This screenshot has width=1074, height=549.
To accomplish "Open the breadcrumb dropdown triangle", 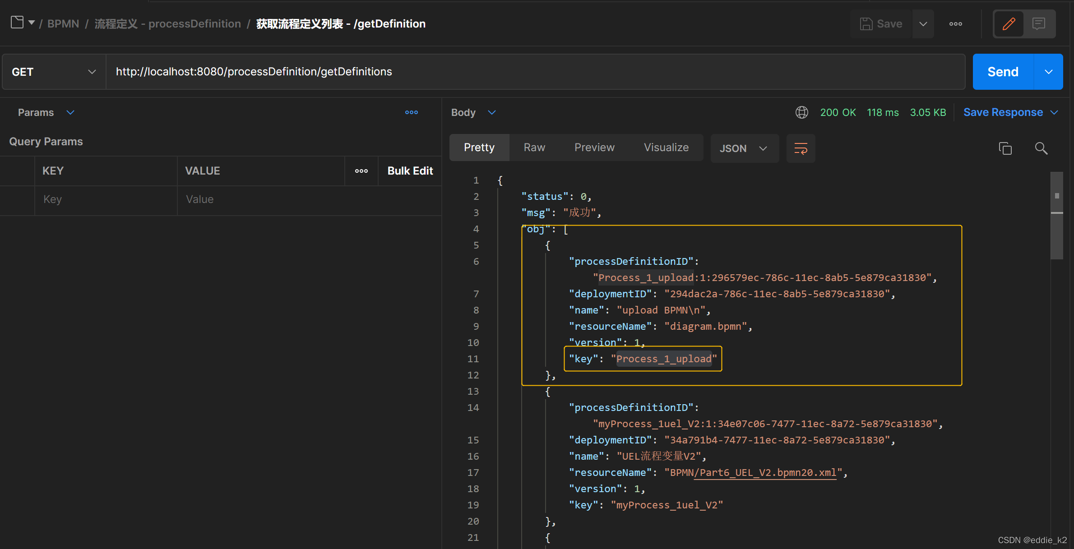I will [x=32, y=23].
